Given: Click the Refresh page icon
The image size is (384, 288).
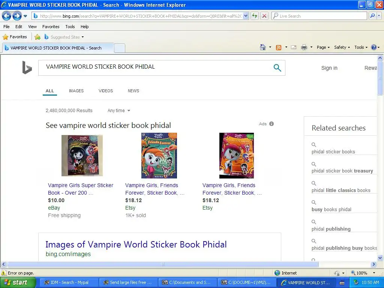Looking at the screenshot, I should [255, 16].
